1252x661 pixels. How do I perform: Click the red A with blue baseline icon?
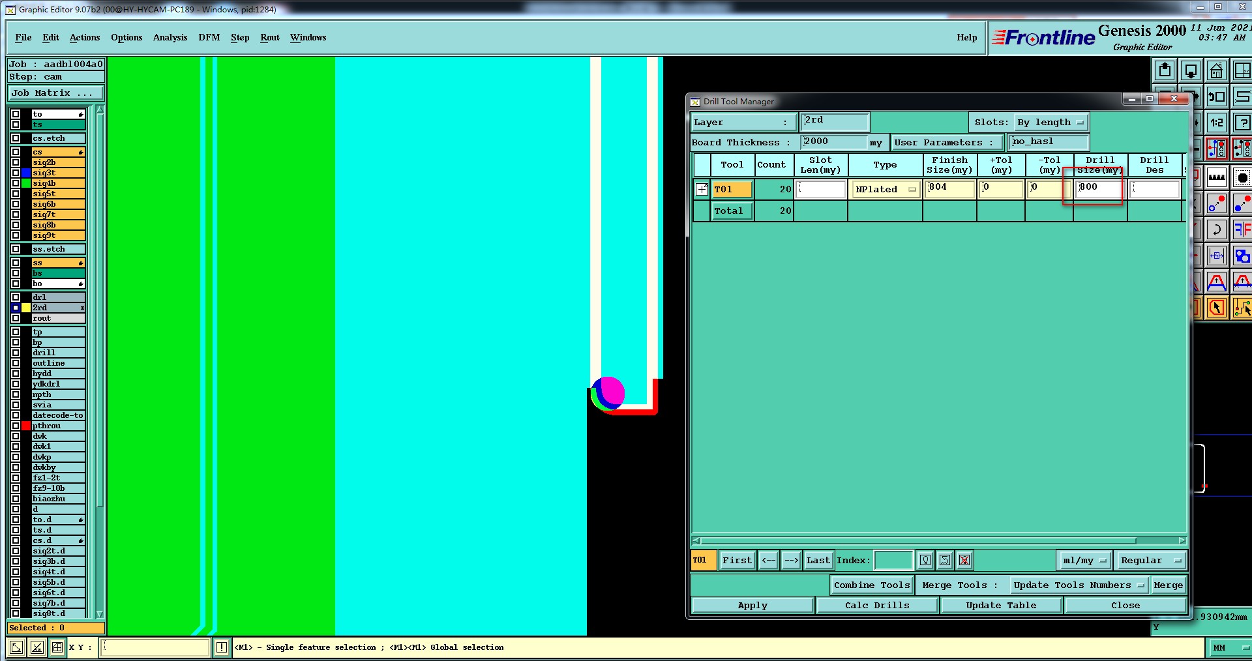tap(1217, 282)
